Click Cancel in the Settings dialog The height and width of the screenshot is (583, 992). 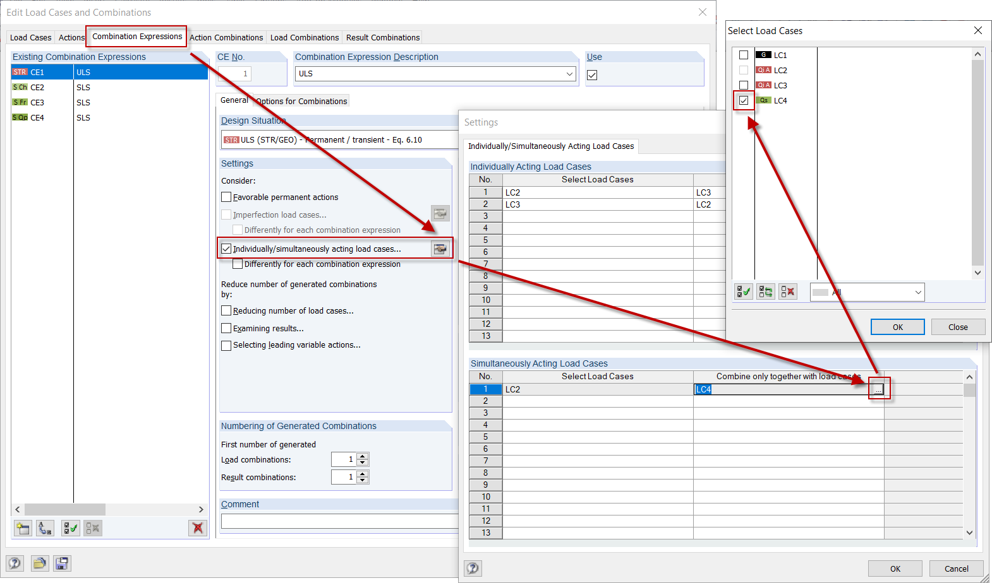pyautogui.click(x=956, y=568)
